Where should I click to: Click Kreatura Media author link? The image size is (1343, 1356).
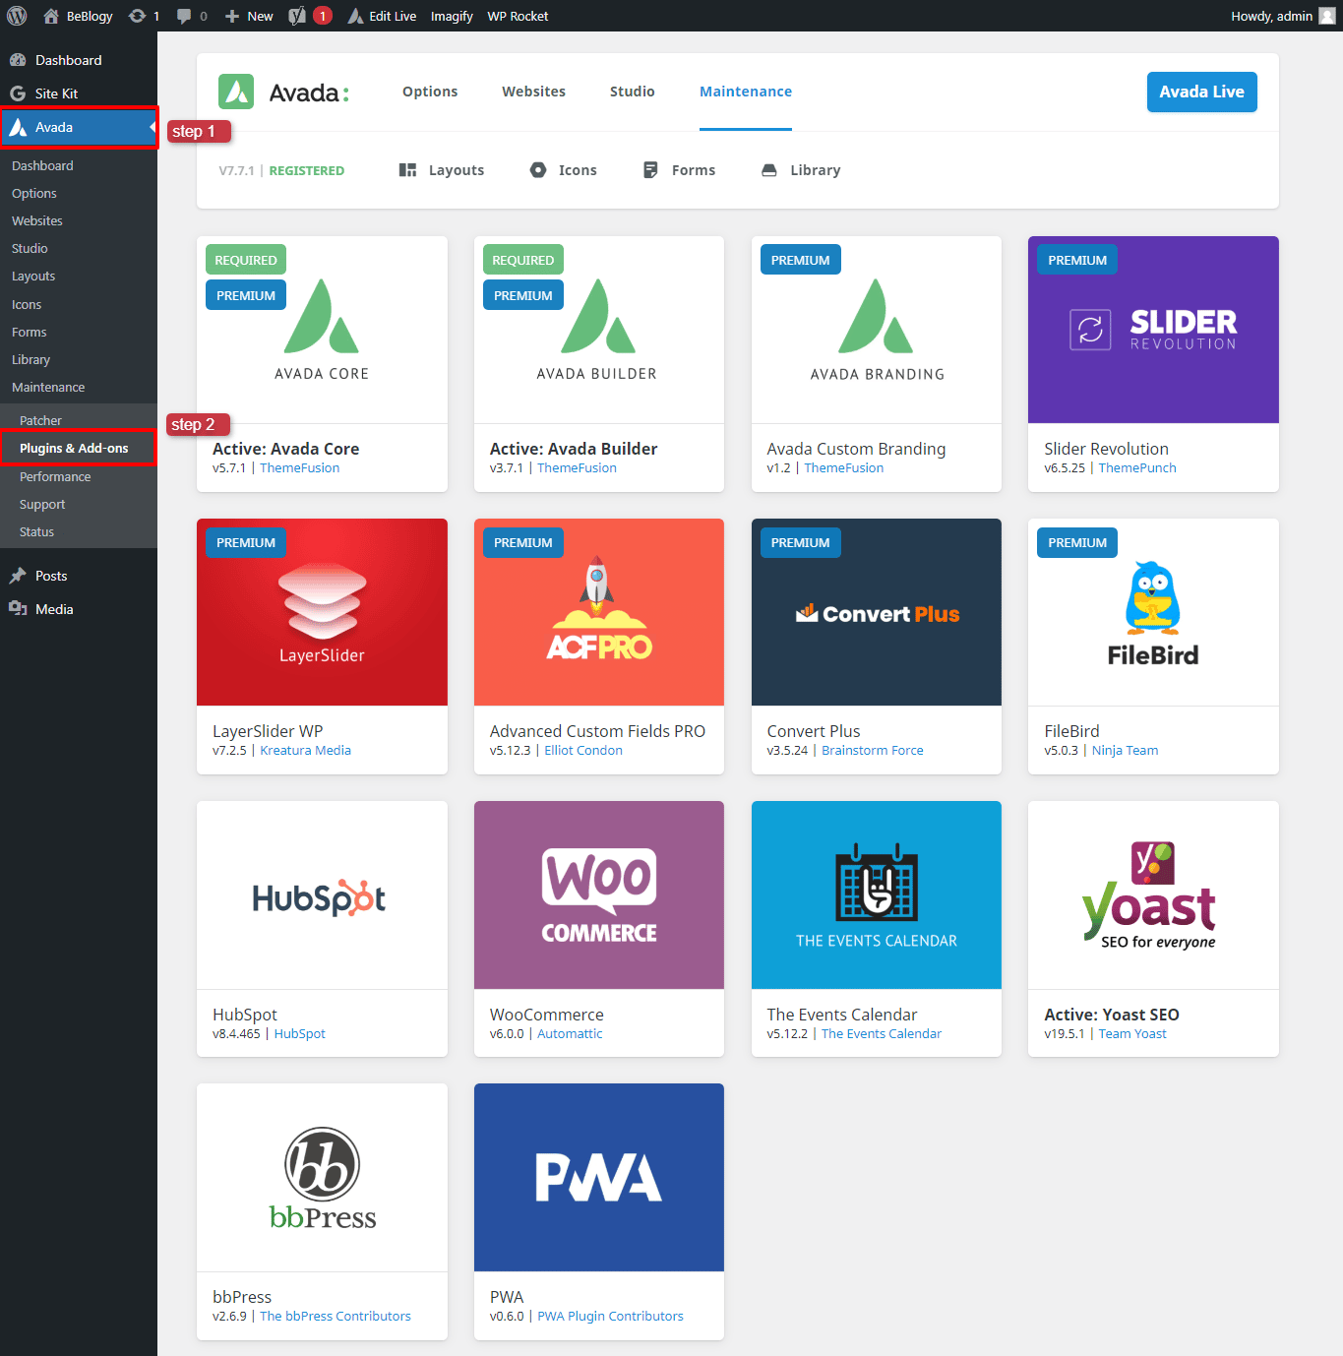[305, 751]
